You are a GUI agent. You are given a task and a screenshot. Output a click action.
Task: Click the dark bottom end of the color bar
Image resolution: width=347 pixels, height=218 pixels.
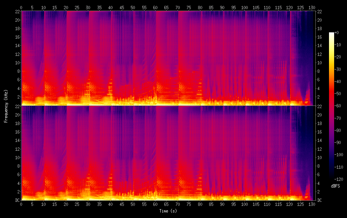point(332,178)
